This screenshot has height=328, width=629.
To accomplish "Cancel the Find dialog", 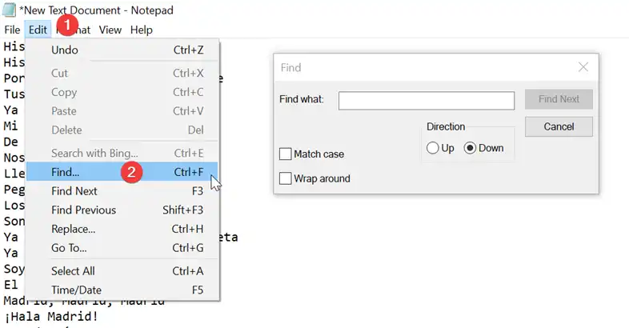I will coord(559,126).
